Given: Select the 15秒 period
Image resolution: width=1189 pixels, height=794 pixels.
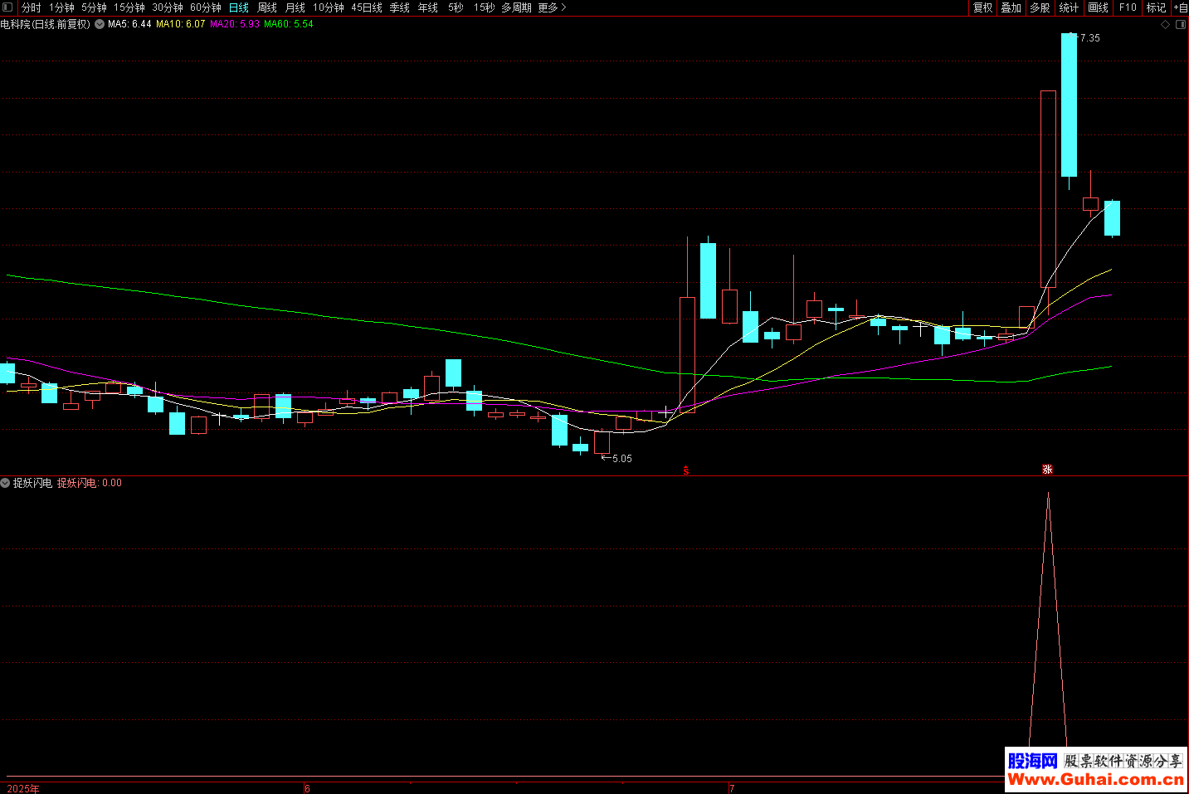Looking at the screenshot, I should 485,7.
